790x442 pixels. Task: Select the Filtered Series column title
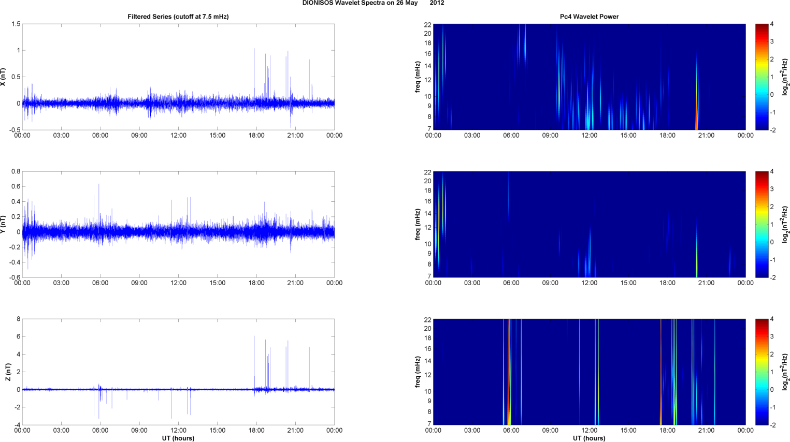(x=178, y=17)
